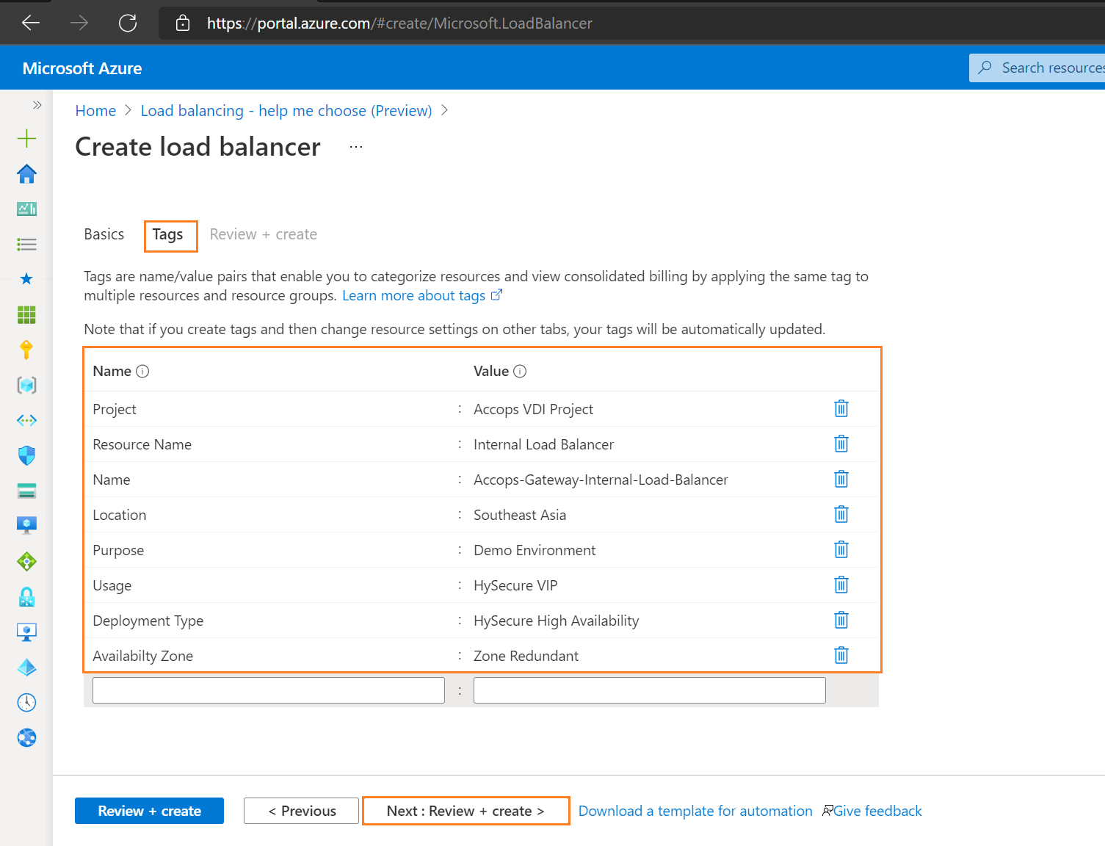Select the HySecure VIP value
Screen dimensions: 1105x846
click(x=515, y=585)
